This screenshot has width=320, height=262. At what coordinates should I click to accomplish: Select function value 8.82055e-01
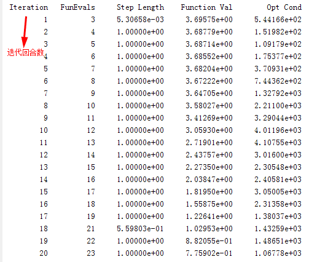pos(209,241)
